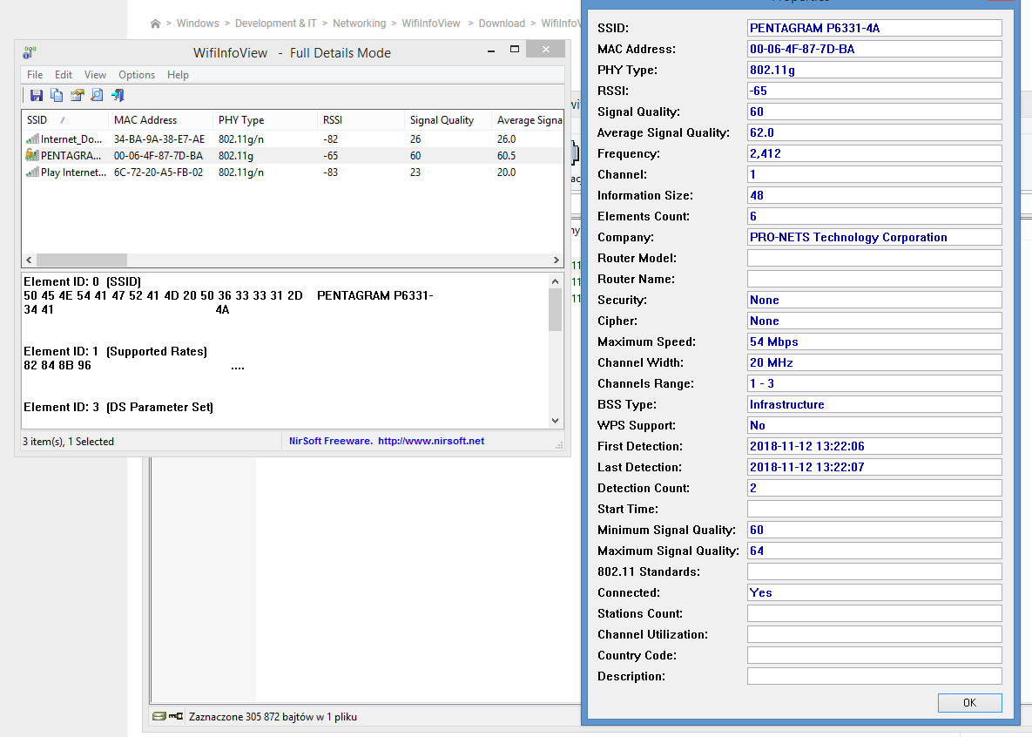1032x737 pixels.
Task: Click the RSSI field showing -65
Action: (x=874, y=91)
